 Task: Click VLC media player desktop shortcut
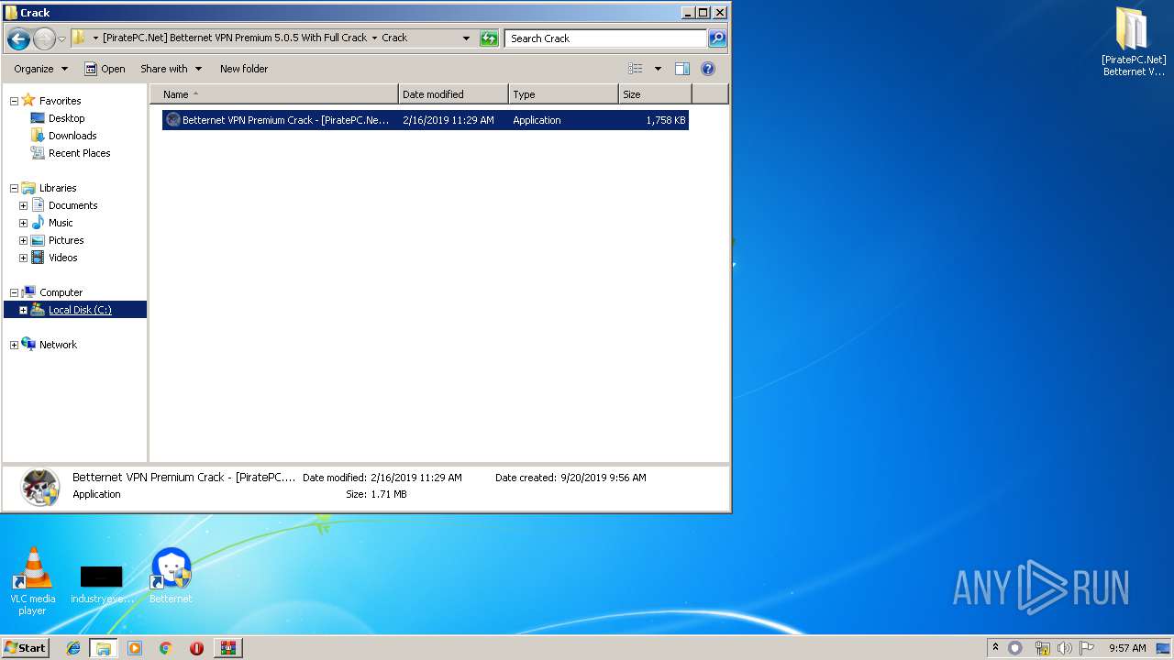tap(32, 581)
